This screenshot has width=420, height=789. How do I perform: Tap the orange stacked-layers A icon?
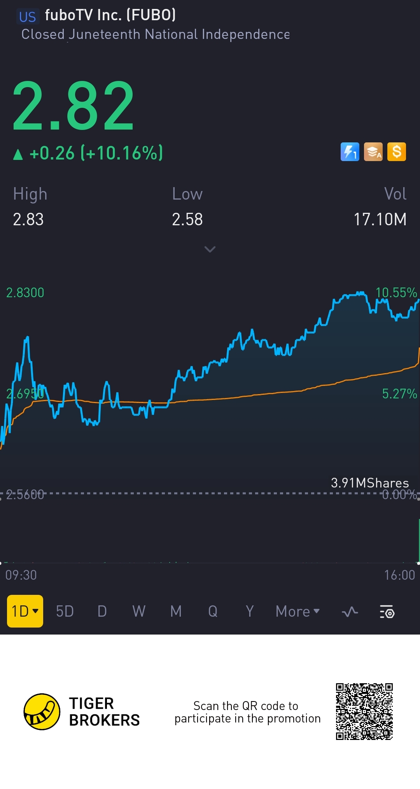(373, 152)
